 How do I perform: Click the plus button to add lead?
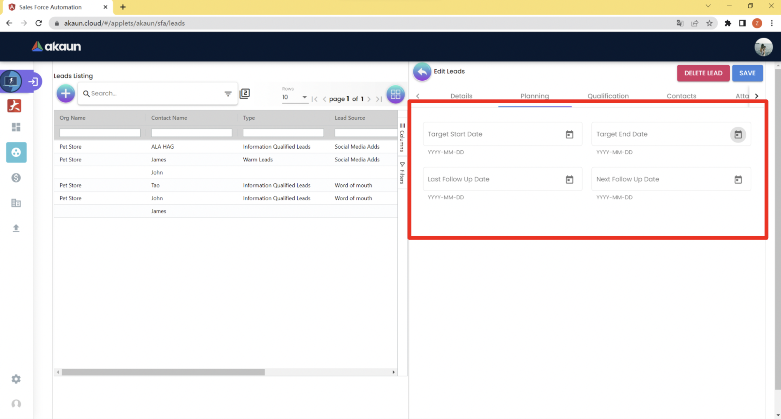pos(65,93)
